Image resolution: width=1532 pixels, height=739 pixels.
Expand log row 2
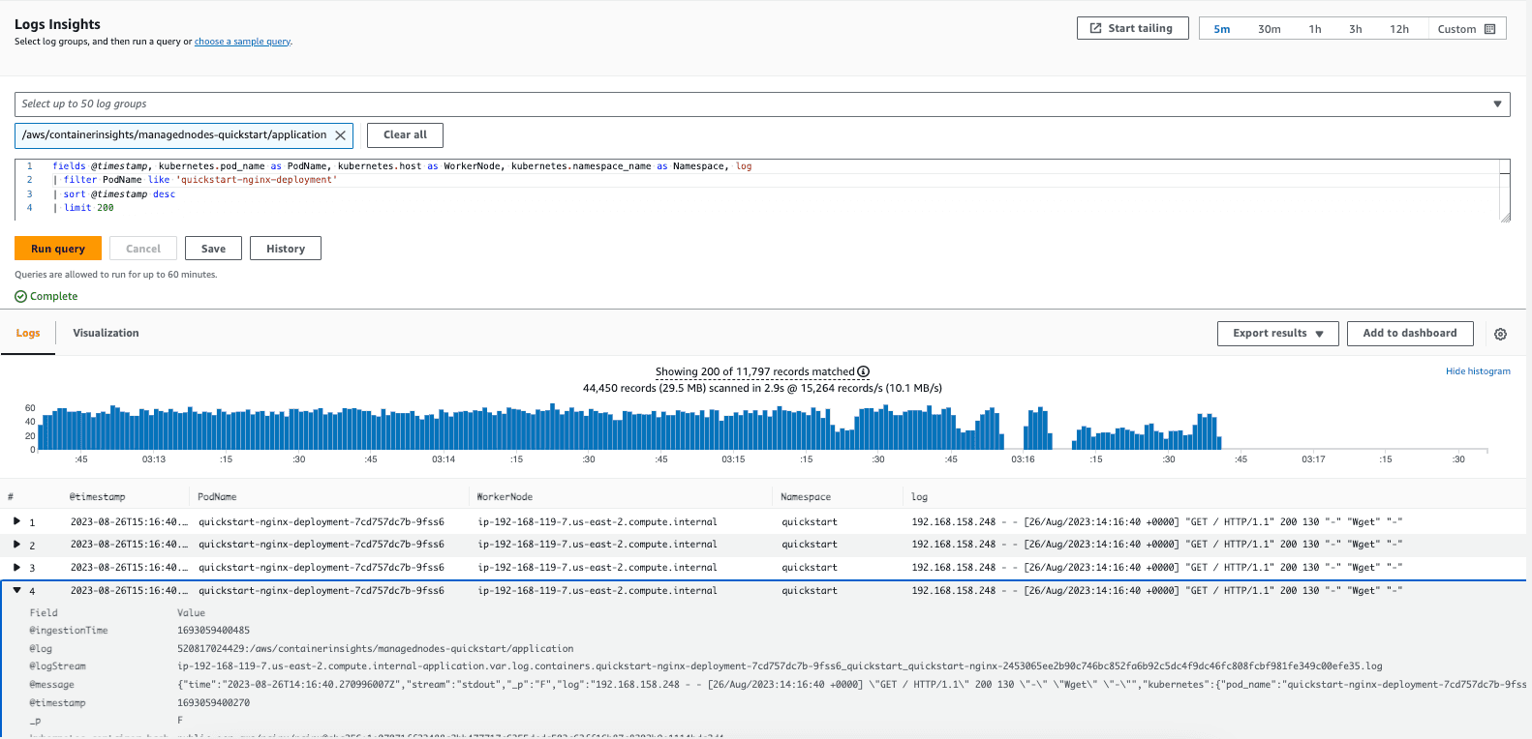tap(16, 545)
